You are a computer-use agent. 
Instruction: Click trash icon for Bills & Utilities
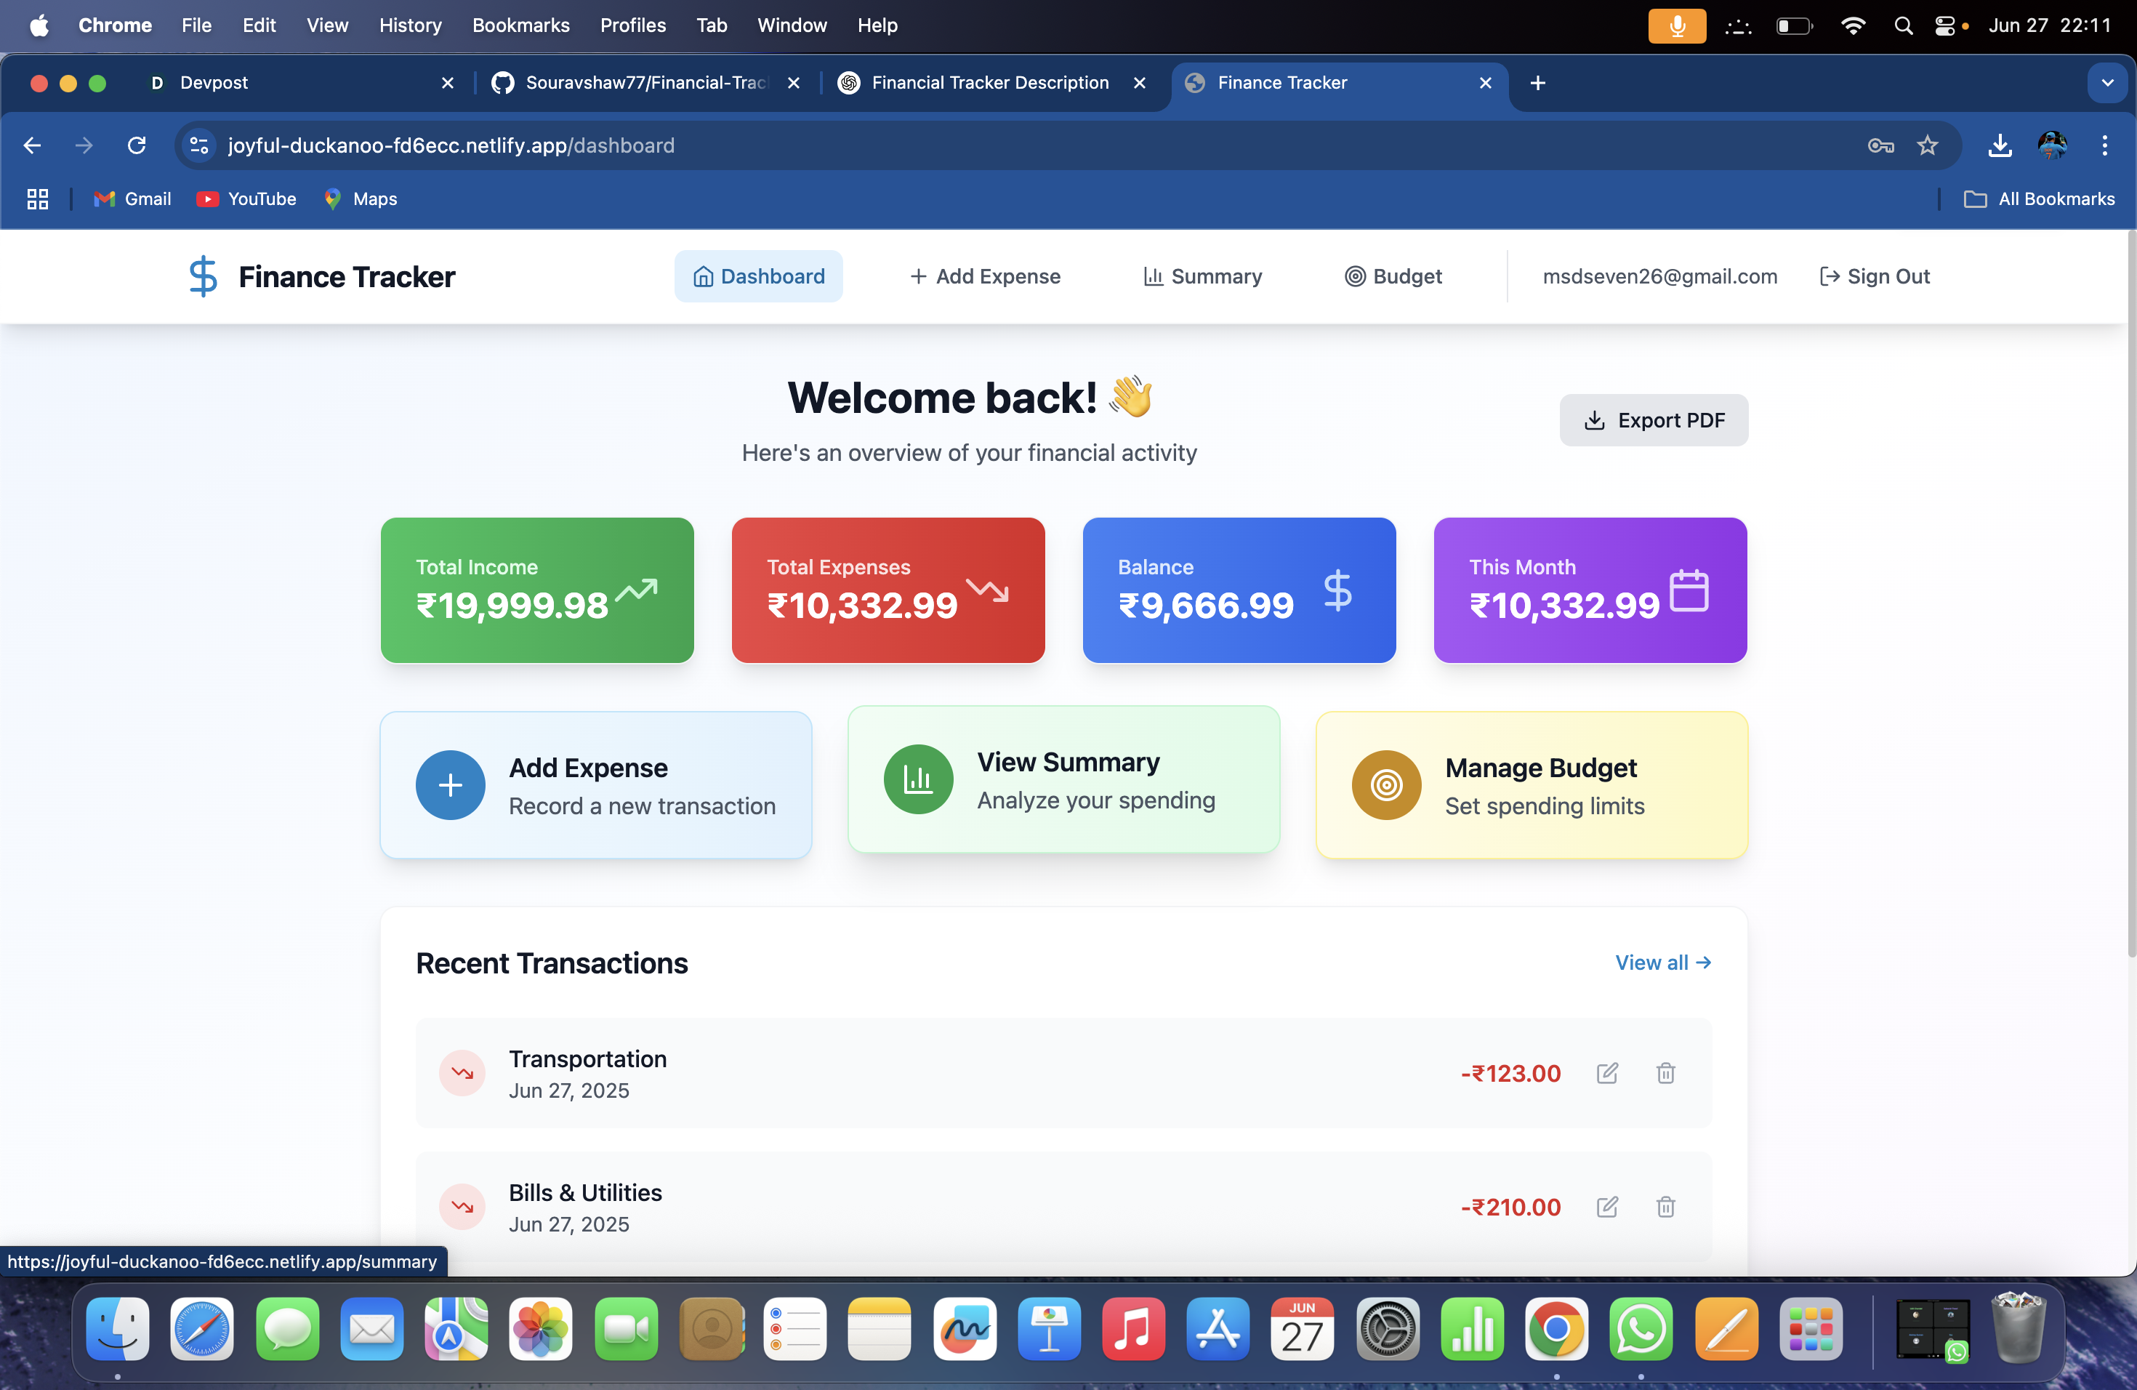[x=1665, y=1207]
